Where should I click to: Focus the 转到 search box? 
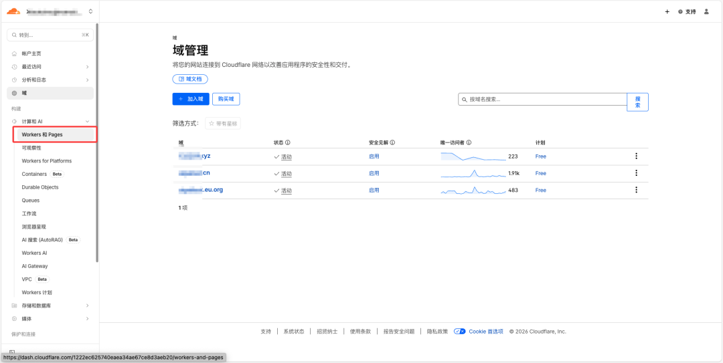coord(50,35)
